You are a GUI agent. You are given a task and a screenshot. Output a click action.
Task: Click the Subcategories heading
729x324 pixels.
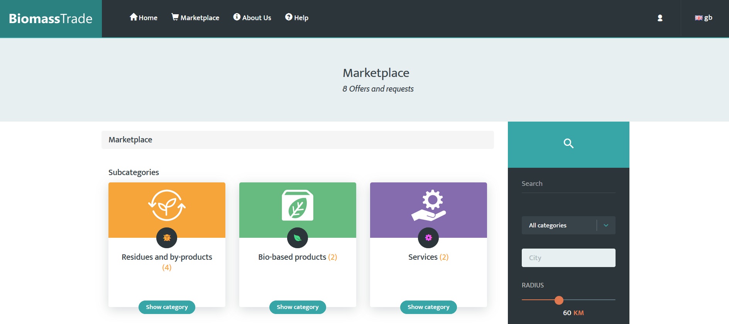[x=134, y=172]
